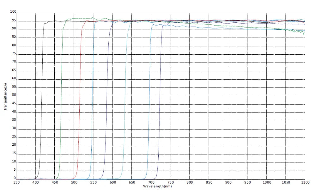Select the 350 wavelength tick label
Image resolution: width=316 pixels, height=195 pixels.
coord(16,182)
